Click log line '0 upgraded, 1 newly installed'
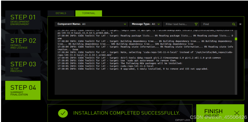Viewport: 248px width, 122px height. 133,69
